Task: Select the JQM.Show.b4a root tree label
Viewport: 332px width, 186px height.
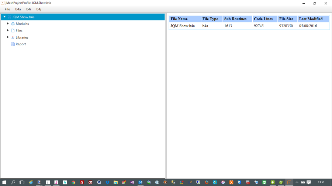Action: point(23,17)
